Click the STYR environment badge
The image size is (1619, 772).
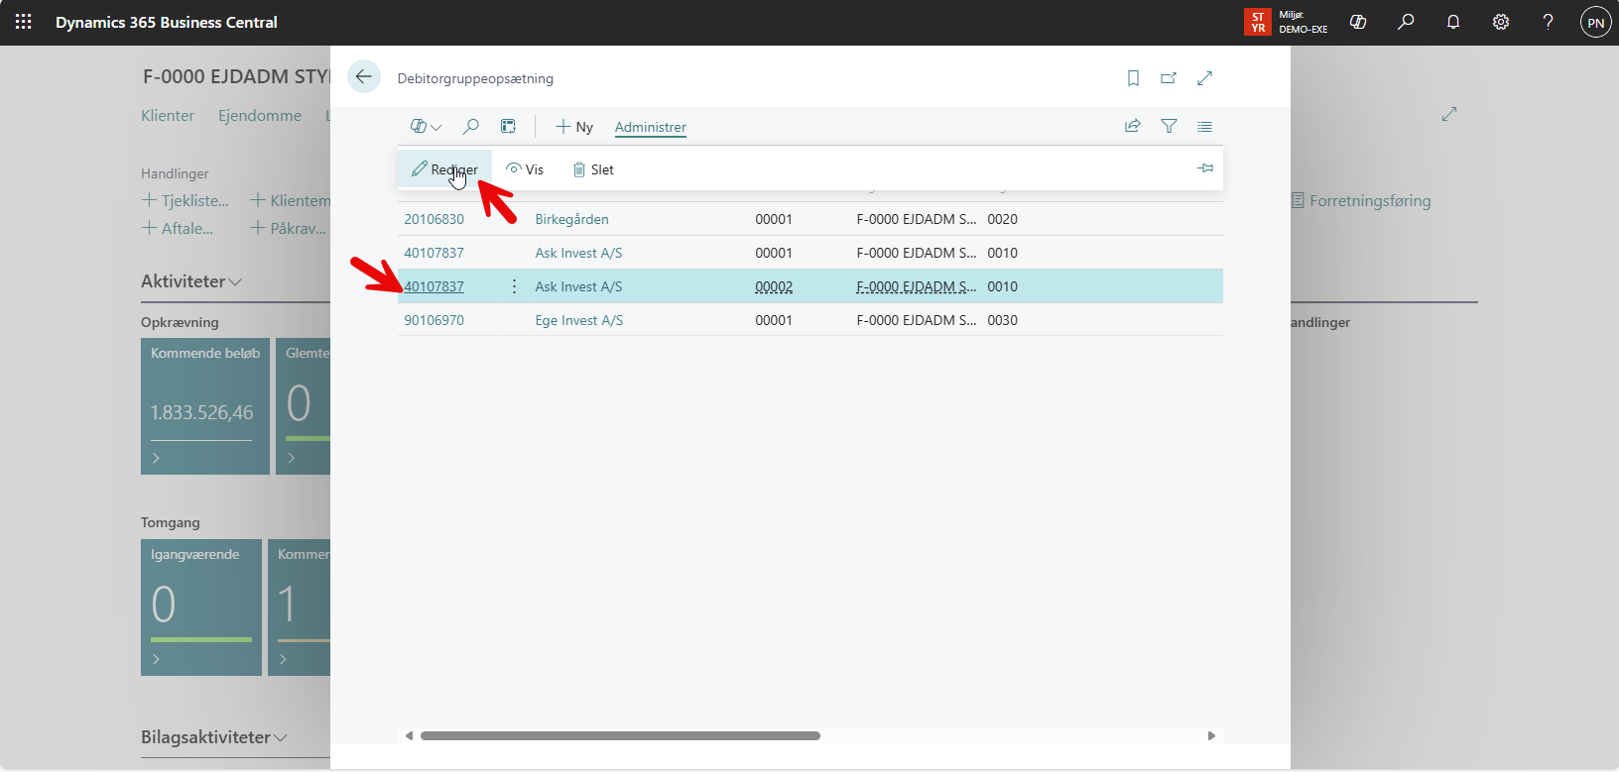(1257, 22)
